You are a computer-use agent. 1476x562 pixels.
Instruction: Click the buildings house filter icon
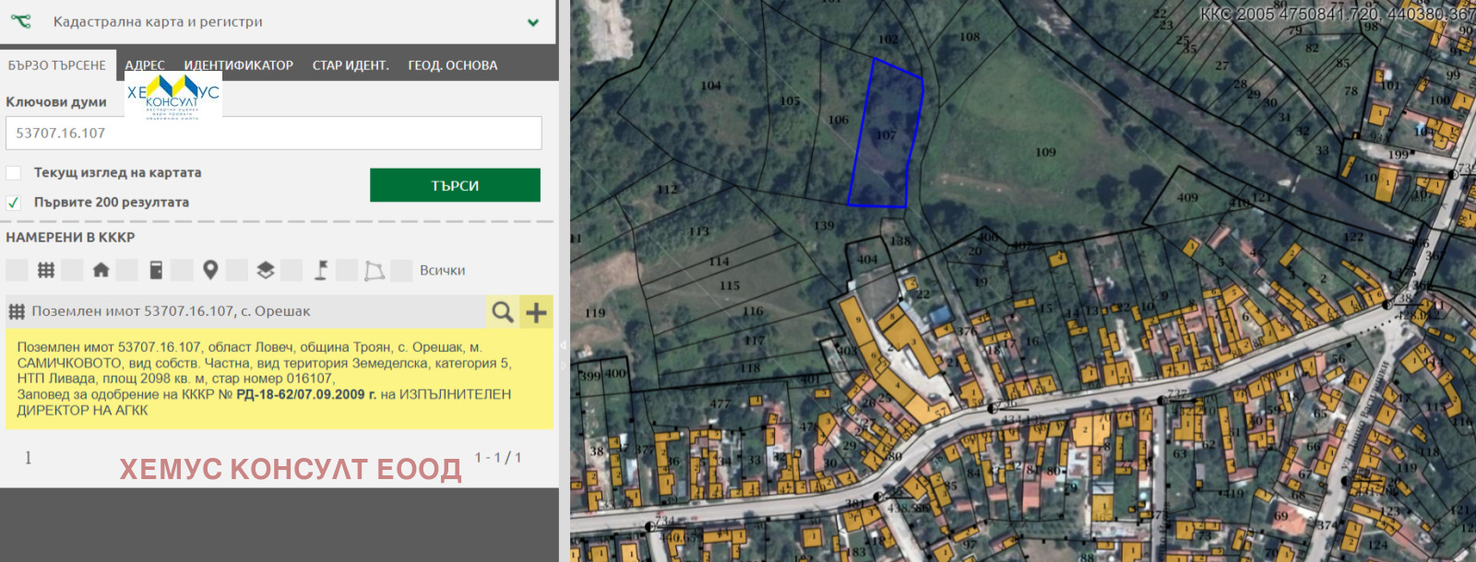point(101,270)
